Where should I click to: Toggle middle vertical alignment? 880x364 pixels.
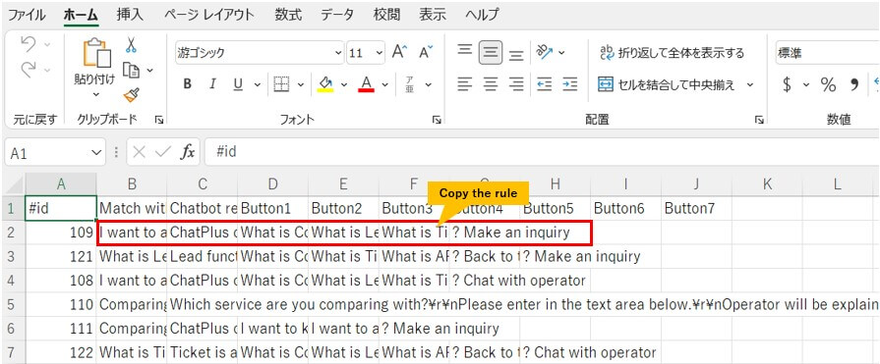pyautogui.click(x=491, y=53)
